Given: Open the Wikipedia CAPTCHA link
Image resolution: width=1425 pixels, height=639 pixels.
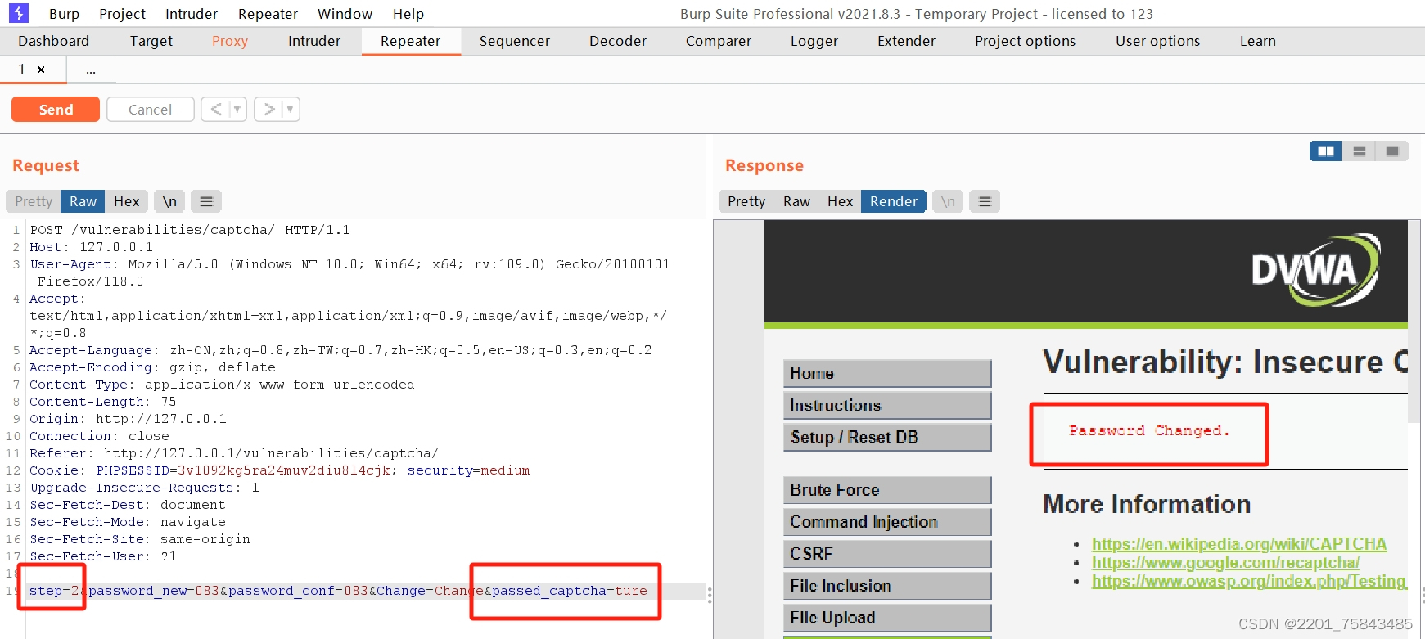Looking at the screenshot, I should click(x=1239, y=544).
